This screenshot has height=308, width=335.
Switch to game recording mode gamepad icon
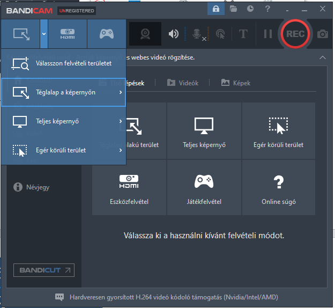(x=107, y=34)
